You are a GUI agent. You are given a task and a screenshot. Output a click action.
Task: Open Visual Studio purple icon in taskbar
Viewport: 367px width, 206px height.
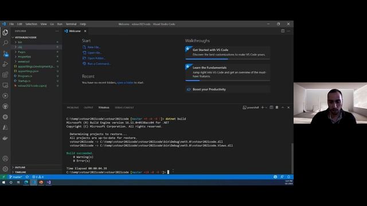point(49,182)
